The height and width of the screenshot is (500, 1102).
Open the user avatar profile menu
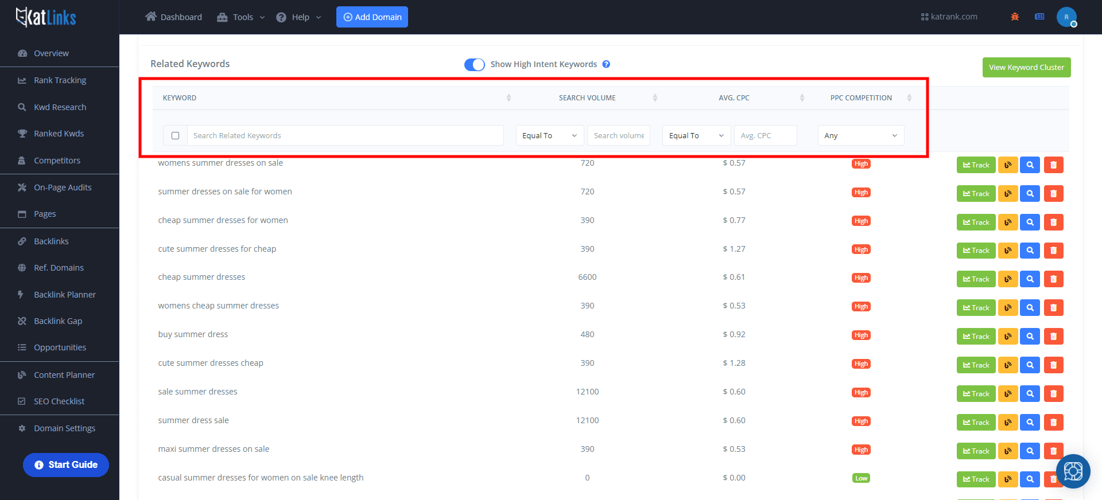coord(1066,17)
